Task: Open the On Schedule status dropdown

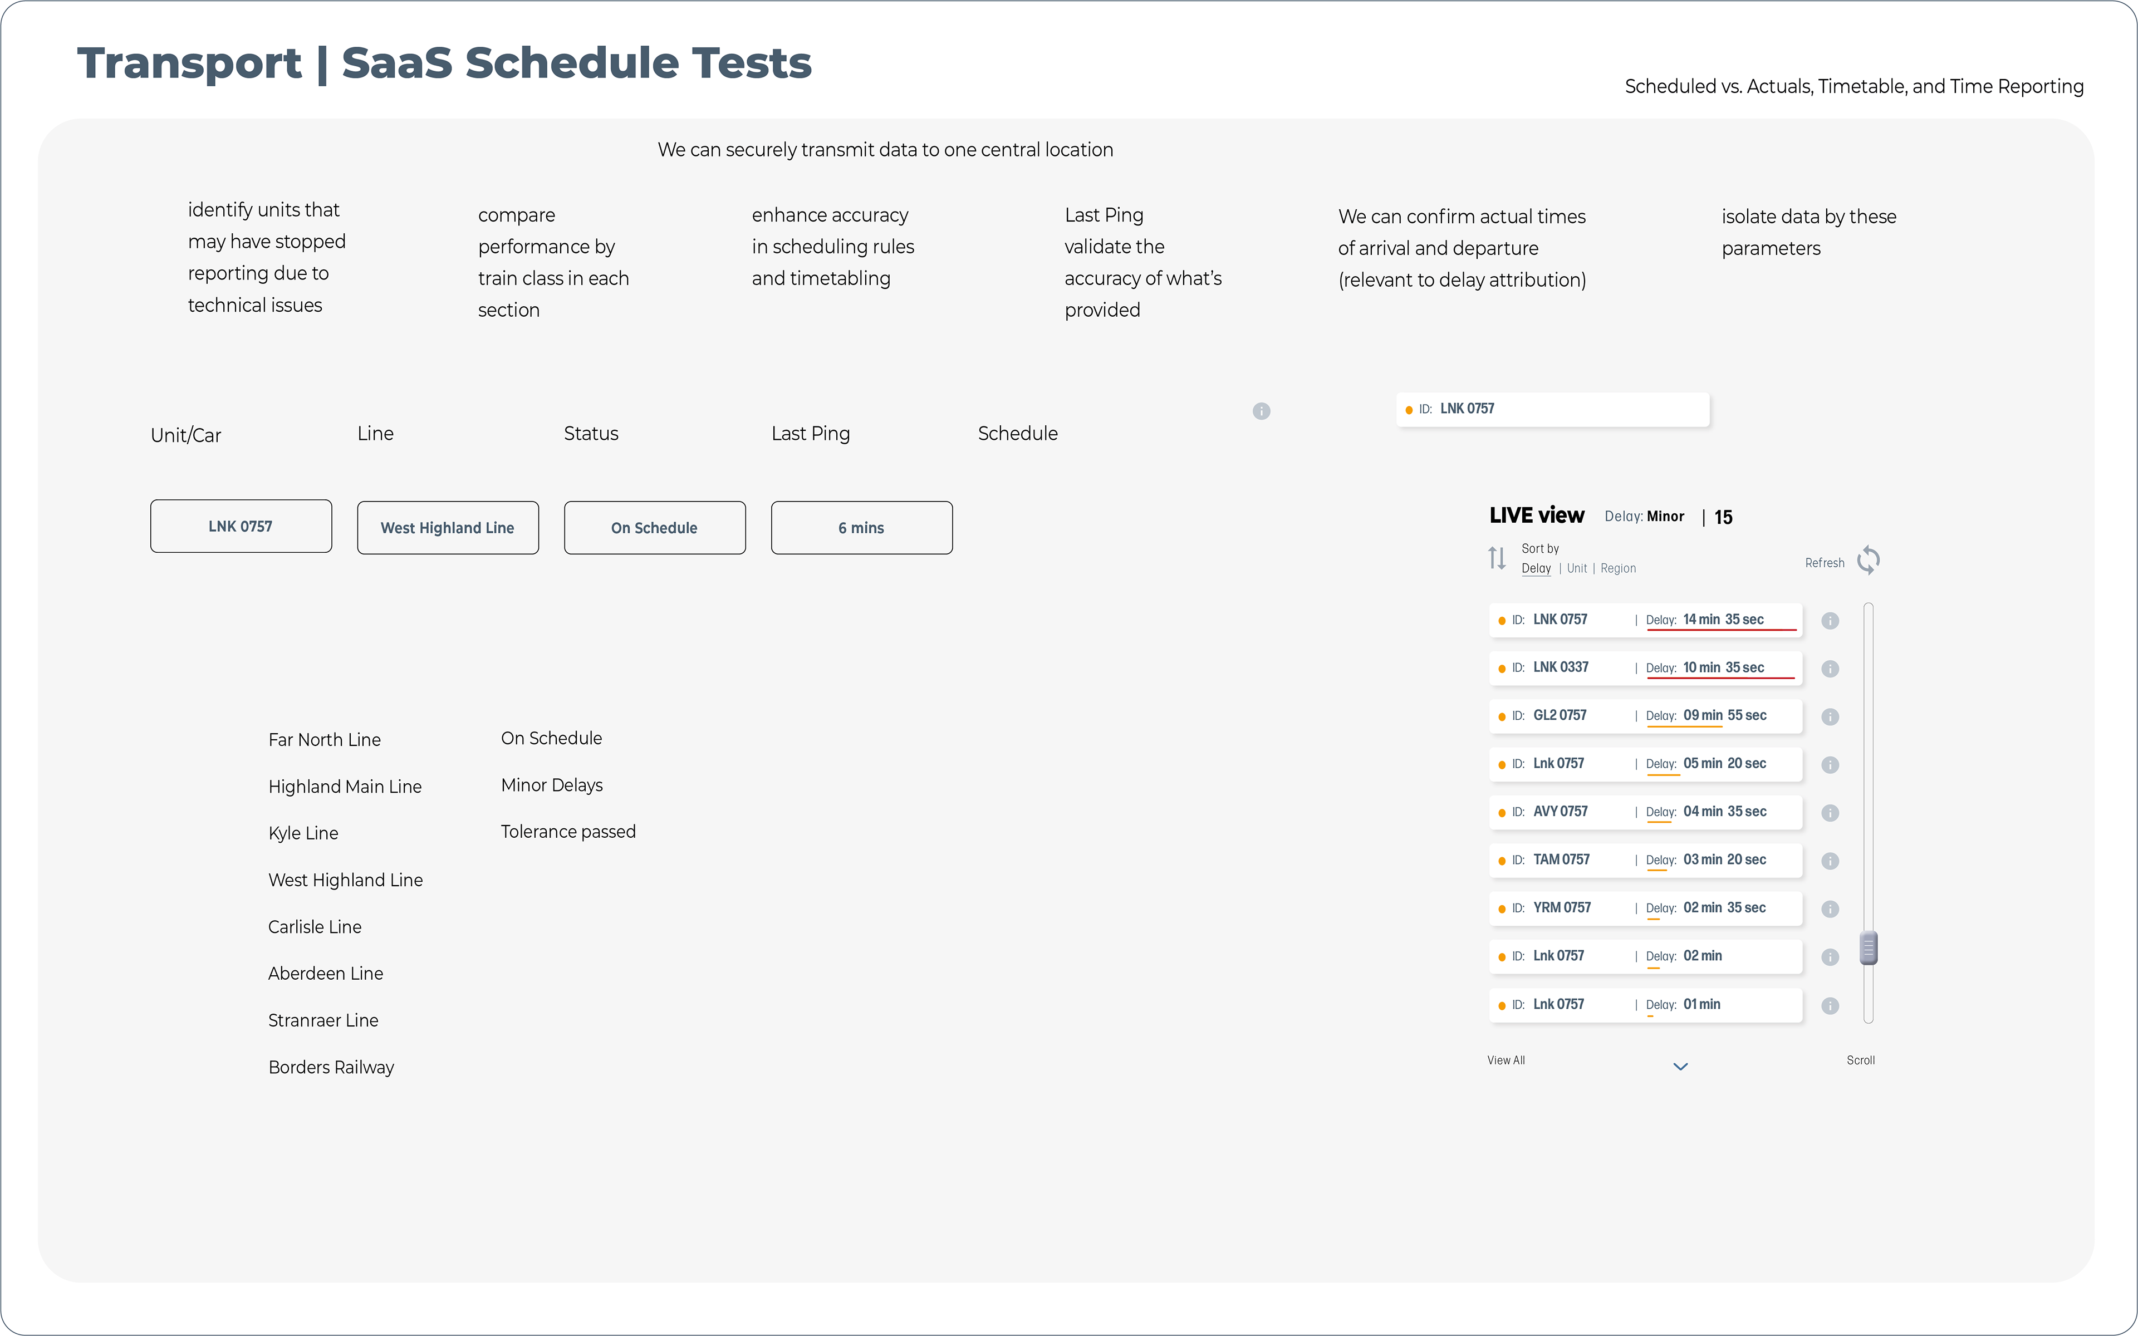Action: (x=655, y=528)
